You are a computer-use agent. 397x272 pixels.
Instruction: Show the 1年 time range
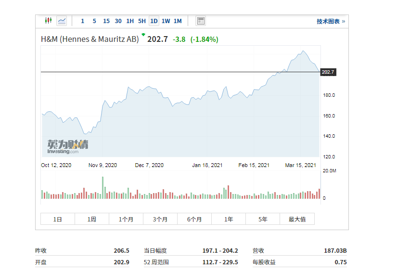(x=229, y=219)
